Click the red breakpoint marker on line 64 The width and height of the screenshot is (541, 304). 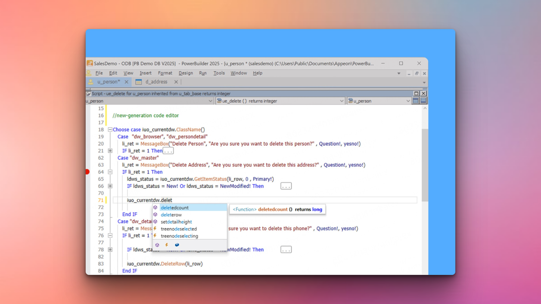pyautogui.click(x=87, y=172)
